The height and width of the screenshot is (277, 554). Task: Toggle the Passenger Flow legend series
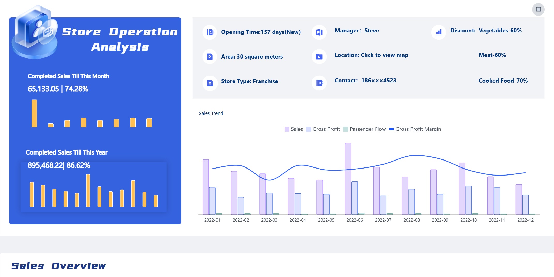tap(364, 129)
